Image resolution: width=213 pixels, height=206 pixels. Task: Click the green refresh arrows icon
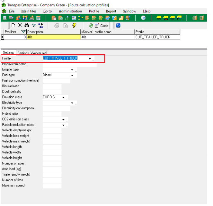click(91, 25)
